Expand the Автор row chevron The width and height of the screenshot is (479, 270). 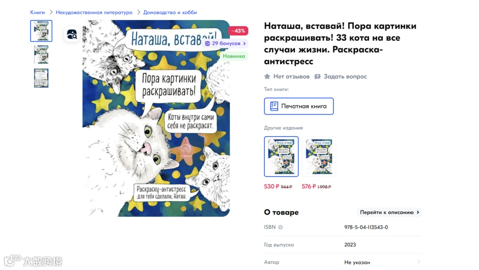pyautogui.click(x=419, y=262)
